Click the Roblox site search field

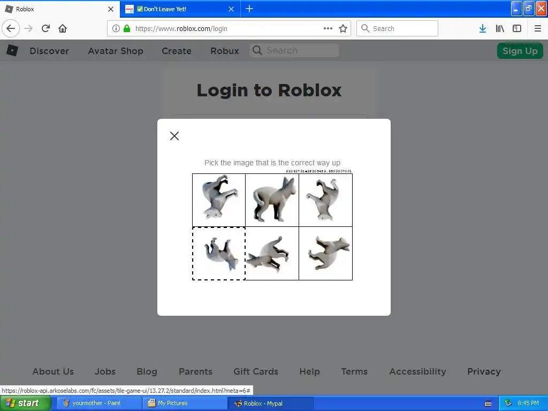(x=294, y=50)
